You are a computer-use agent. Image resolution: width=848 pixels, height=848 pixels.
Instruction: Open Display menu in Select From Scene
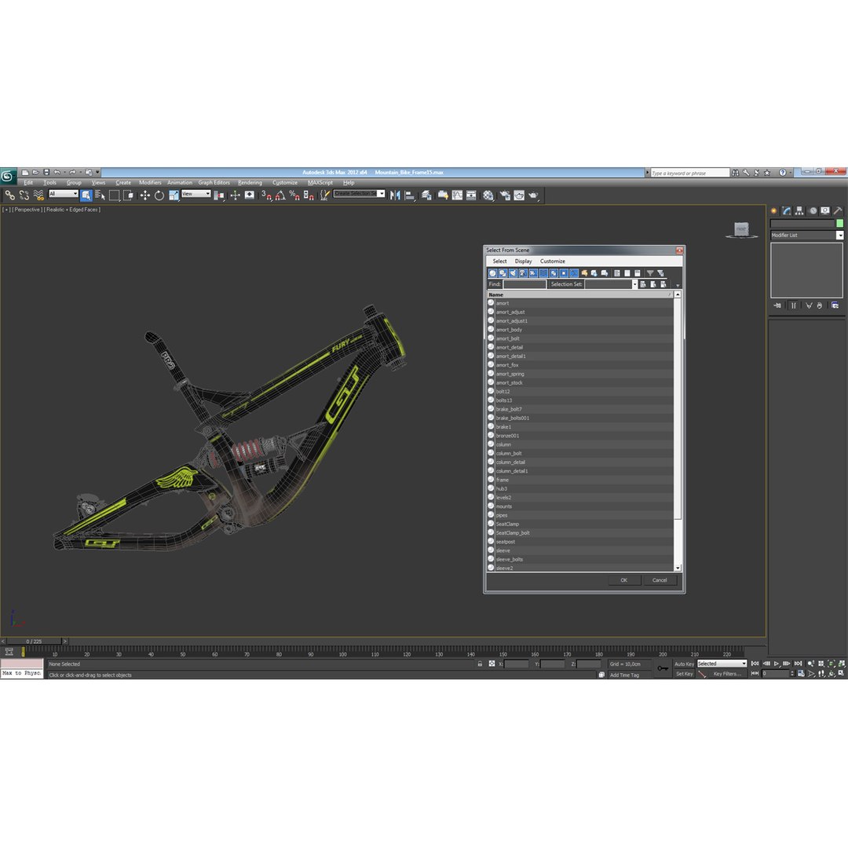coord(523,261)
